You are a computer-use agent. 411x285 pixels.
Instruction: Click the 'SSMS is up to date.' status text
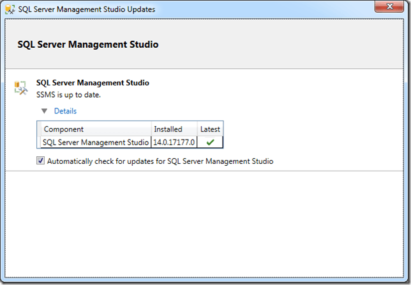click(x=68, y=95)
